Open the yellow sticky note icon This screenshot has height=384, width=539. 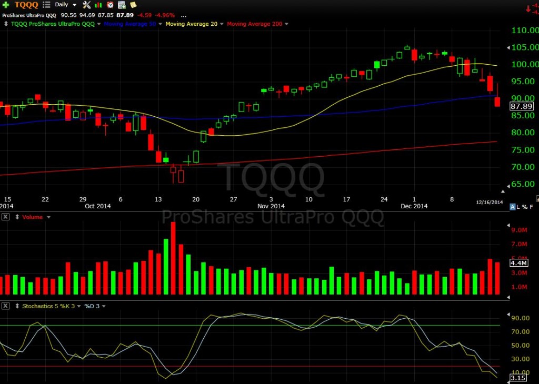click(133, 5)
